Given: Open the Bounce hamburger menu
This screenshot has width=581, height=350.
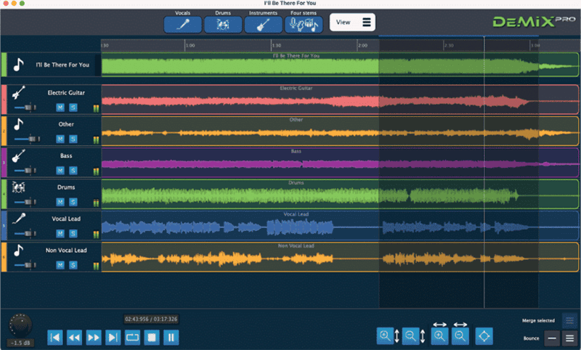Looking at the screenshot, I should coord(569,338).
